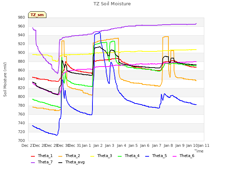Image resolution: width=225 pixels, height=169 pixels.
Task: Click the 780 y-axis tick label
Action: click(21, 106)
